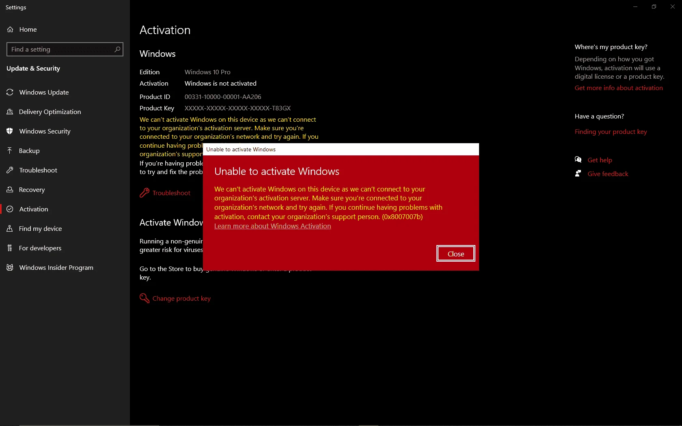Click the Backup arrow icon

click(x=10, y=151)
